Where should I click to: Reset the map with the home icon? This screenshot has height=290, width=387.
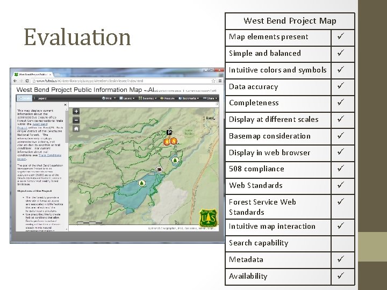[76, 129]
